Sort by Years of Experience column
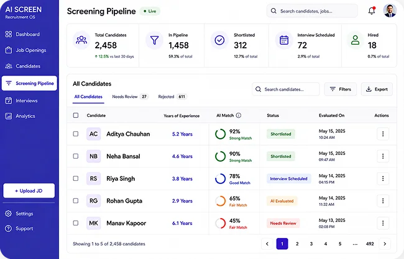 click(181, 116)
